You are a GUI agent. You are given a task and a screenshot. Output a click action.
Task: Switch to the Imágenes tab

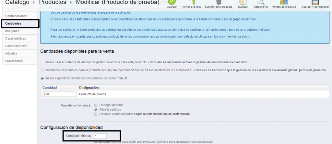(12, 31)
